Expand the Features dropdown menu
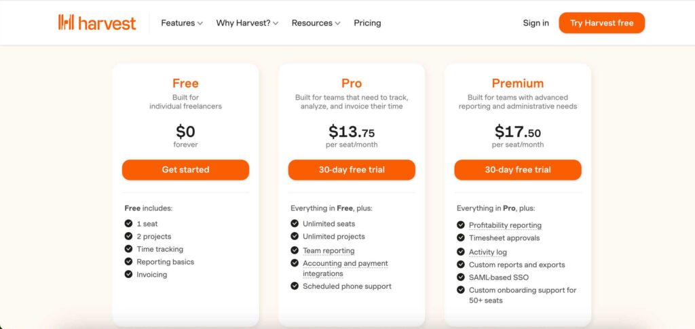Viewport: 695px width, 329px height. pyautogui.click(x=182, y=23)
